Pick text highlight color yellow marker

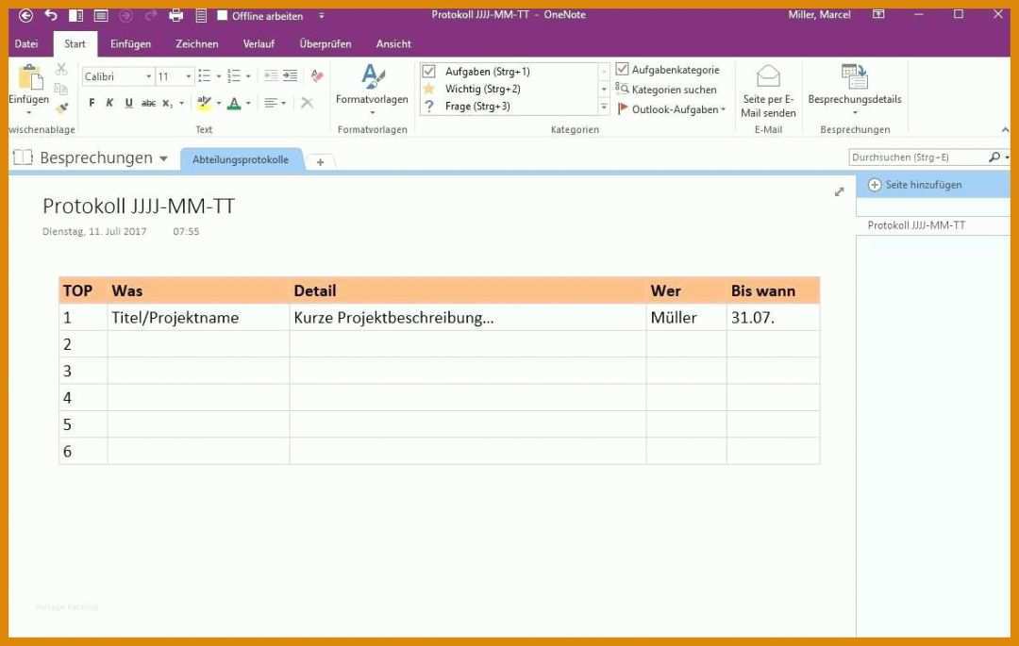[204, 103]
